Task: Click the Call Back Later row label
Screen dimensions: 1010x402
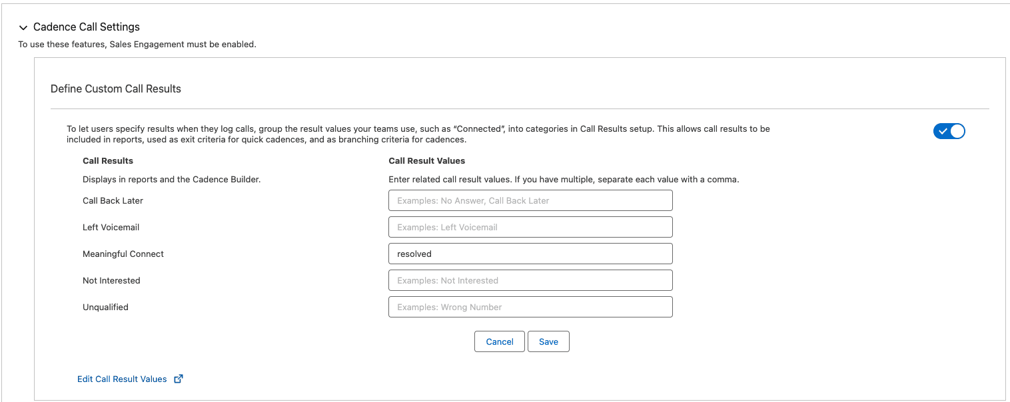Action: coord(113,200)
